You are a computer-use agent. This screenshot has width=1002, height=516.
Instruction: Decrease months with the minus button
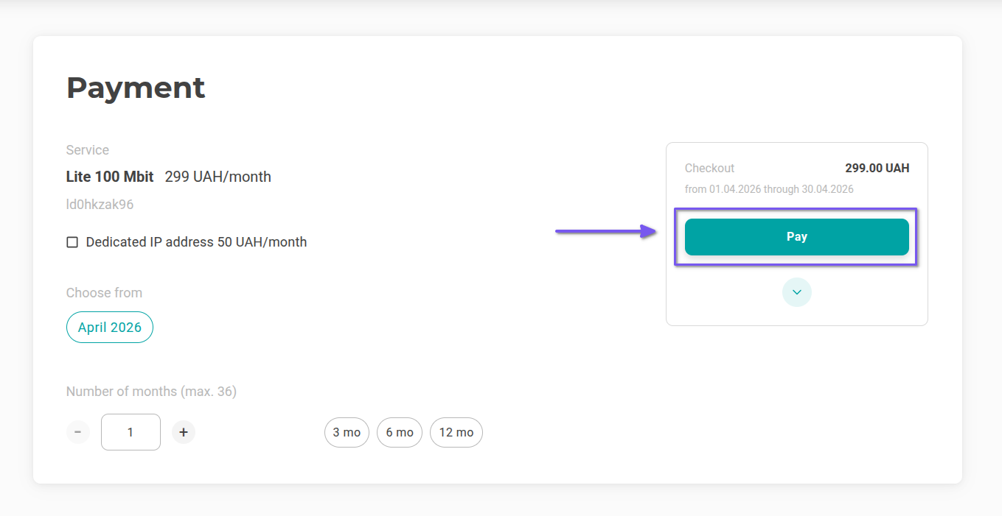pyautogui.click(x=77, y=432)
